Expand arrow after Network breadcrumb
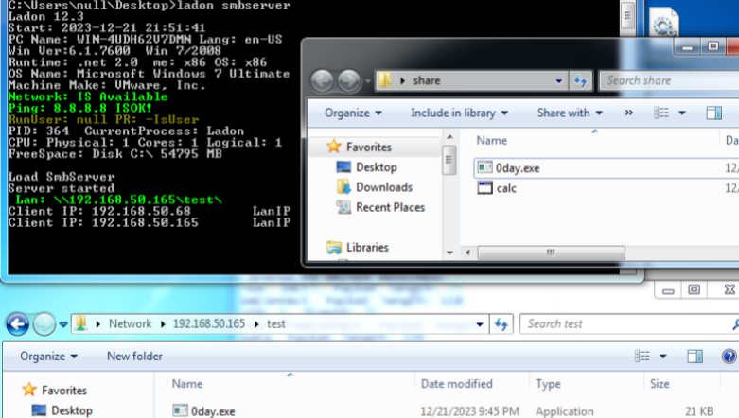Image resolution: width=739 pixels, height=418 pixels. pyautogui.click(x=163, y=324)
